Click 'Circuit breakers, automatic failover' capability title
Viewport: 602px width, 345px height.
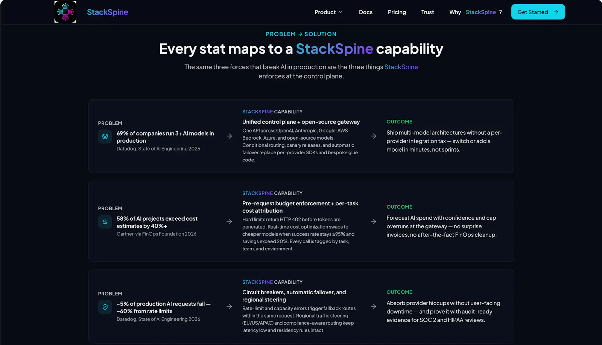[x=294, y=296]
